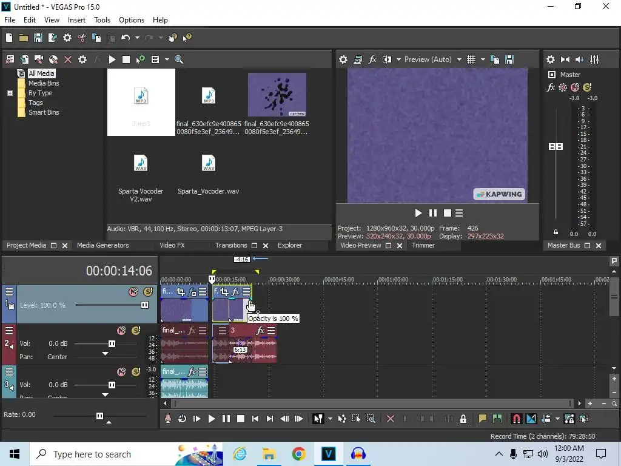Start media preview in Project Media toolbar
621x466 pixels.
click(x=112, y=59)
